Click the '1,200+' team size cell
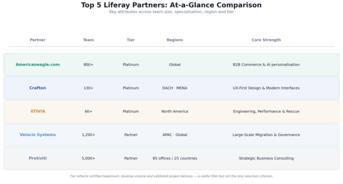The image size is (343, 184). click(88, 135)
